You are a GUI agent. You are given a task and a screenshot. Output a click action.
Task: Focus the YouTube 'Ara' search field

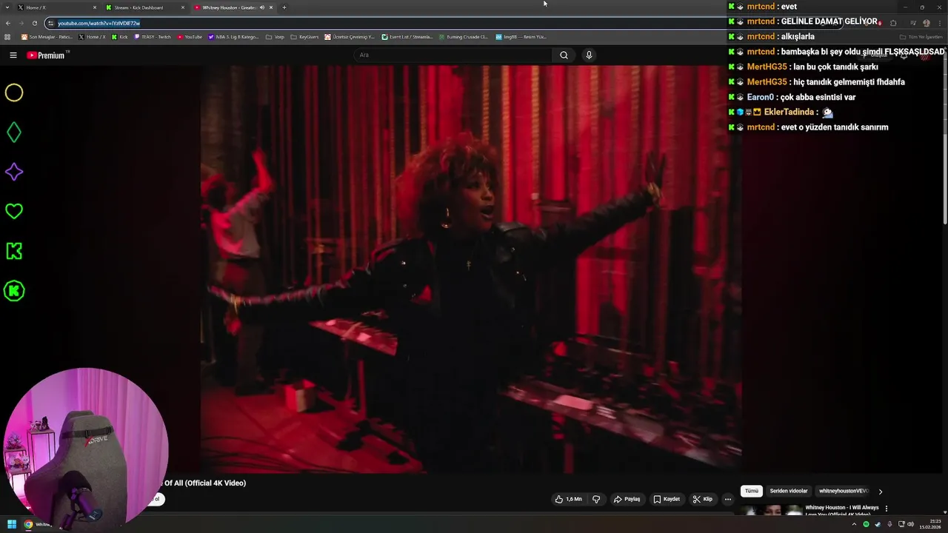tap(453, 55)
